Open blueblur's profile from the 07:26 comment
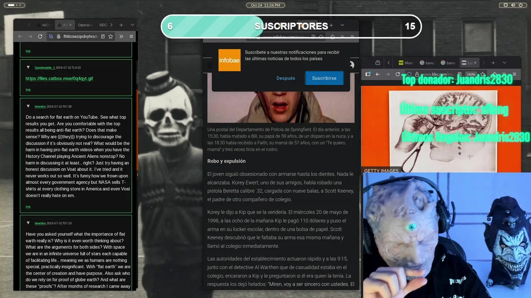This screenshot has height=298, width=531. click(x=40, y=223)
